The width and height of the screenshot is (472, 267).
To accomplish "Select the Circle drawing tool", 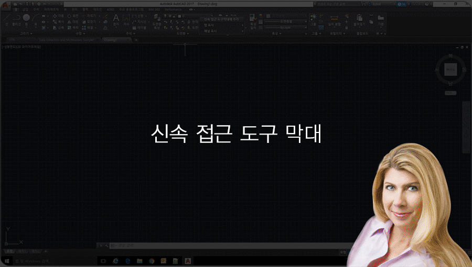I will (26, 19).
